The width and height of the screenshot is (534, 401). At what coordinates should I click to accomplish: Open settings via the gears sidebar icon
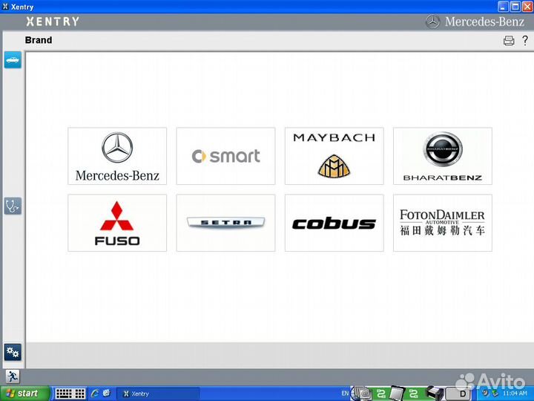tap(13, 351)
